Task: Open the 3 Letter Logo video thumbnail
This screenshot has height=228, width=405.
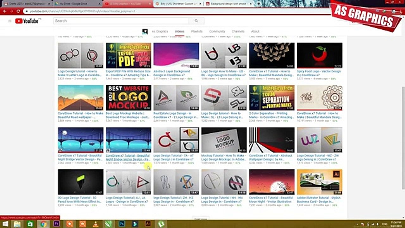Action: [81, 55]
